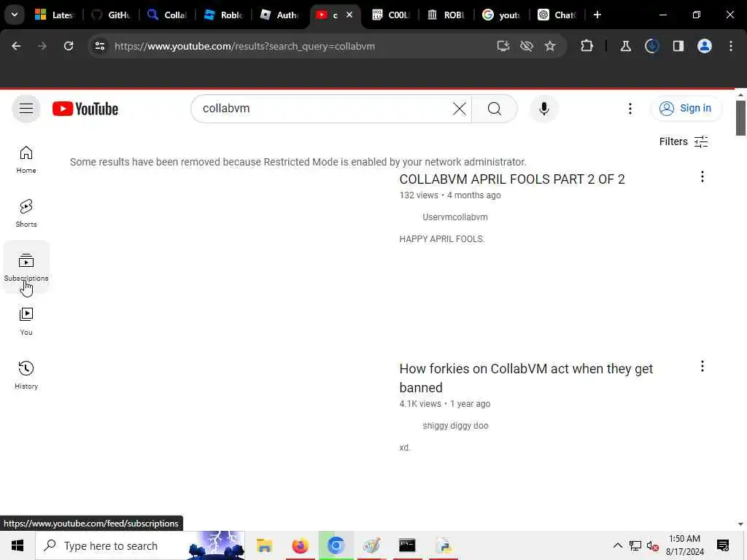Open the notification center icon
The height and width of the screenshot is (560, 747).
[723, 545]
